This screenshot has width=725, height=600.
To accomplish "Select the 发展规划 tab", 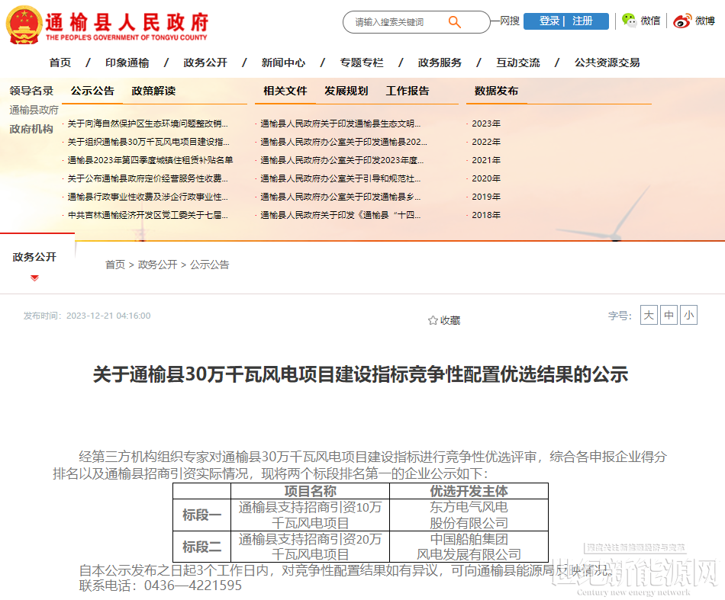I will coord(346,91).
